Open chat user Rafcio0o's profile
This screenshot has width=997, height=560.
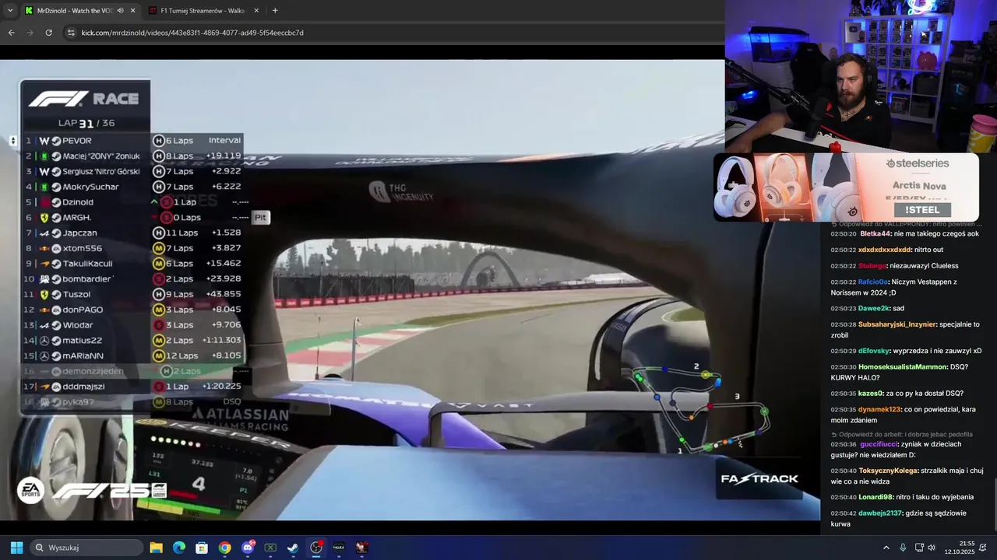[x=873, y=282]
